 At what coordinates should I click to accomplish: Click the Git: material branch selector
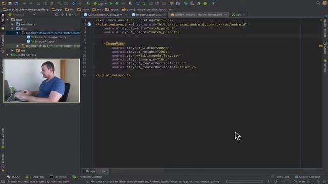pyautogui.click(x=303, y=182)
